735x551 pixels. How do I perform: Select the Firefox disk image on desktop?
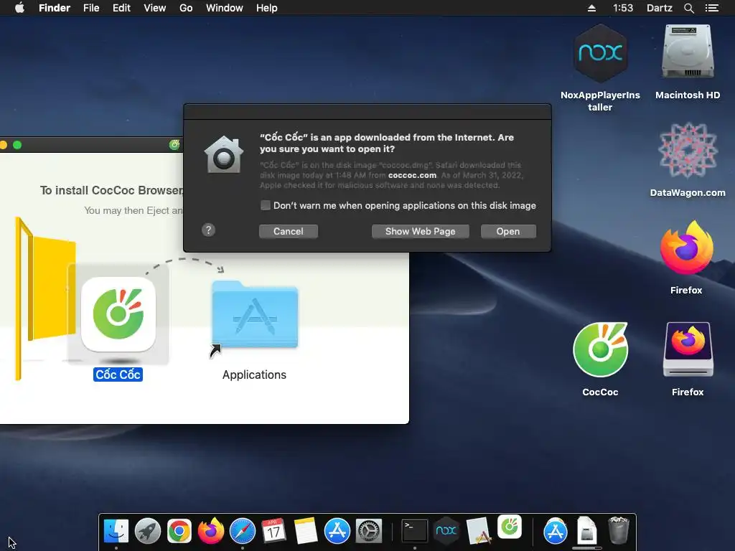tap(688, 349)
